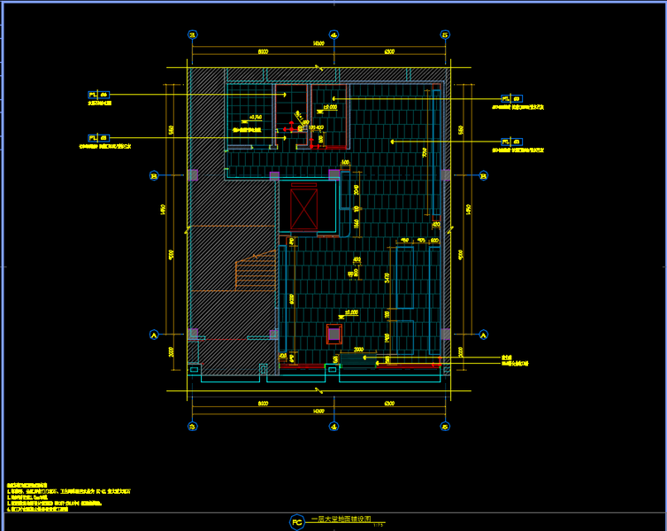Click the 14300 overall dimension above plan
Image resolution: width=667 pixels, height=531 pixels.
(318, 43)
